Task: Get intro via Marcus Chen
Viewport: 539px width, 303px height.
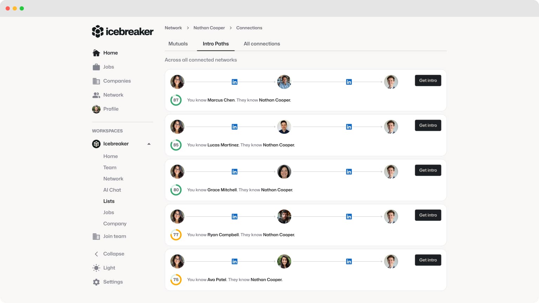Action: click(x=428, y=81)
